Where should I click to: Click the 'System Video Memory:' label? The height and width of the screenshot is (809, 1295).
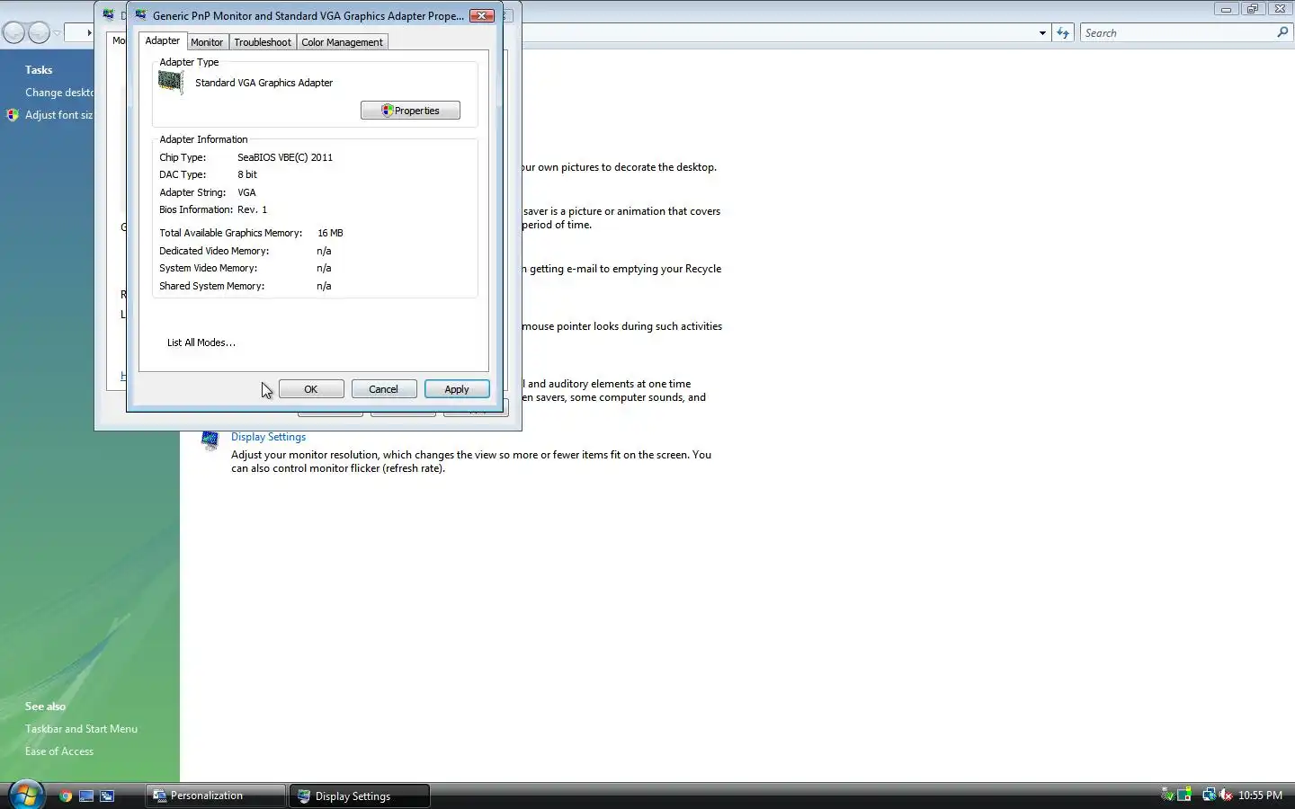[209, 268]
